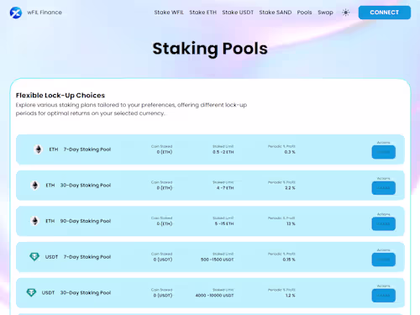The height and width of the screenshot is (315, 420).
Task: Click the wFIL Finance logo icon
Action: coord(16,13)
